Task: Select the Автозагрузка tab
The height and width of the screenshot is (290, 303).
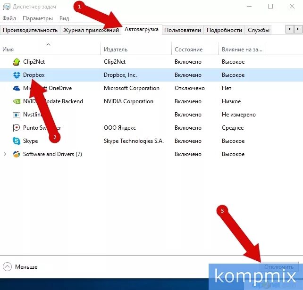Action: click(142, 29)
